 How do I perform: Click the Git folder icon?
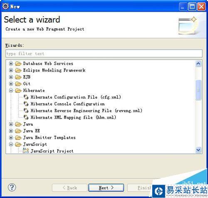[18, 84]
